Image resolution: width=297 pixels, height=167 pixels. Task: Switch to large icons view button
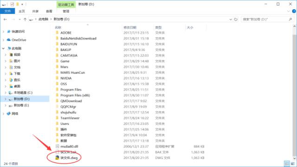293,164
